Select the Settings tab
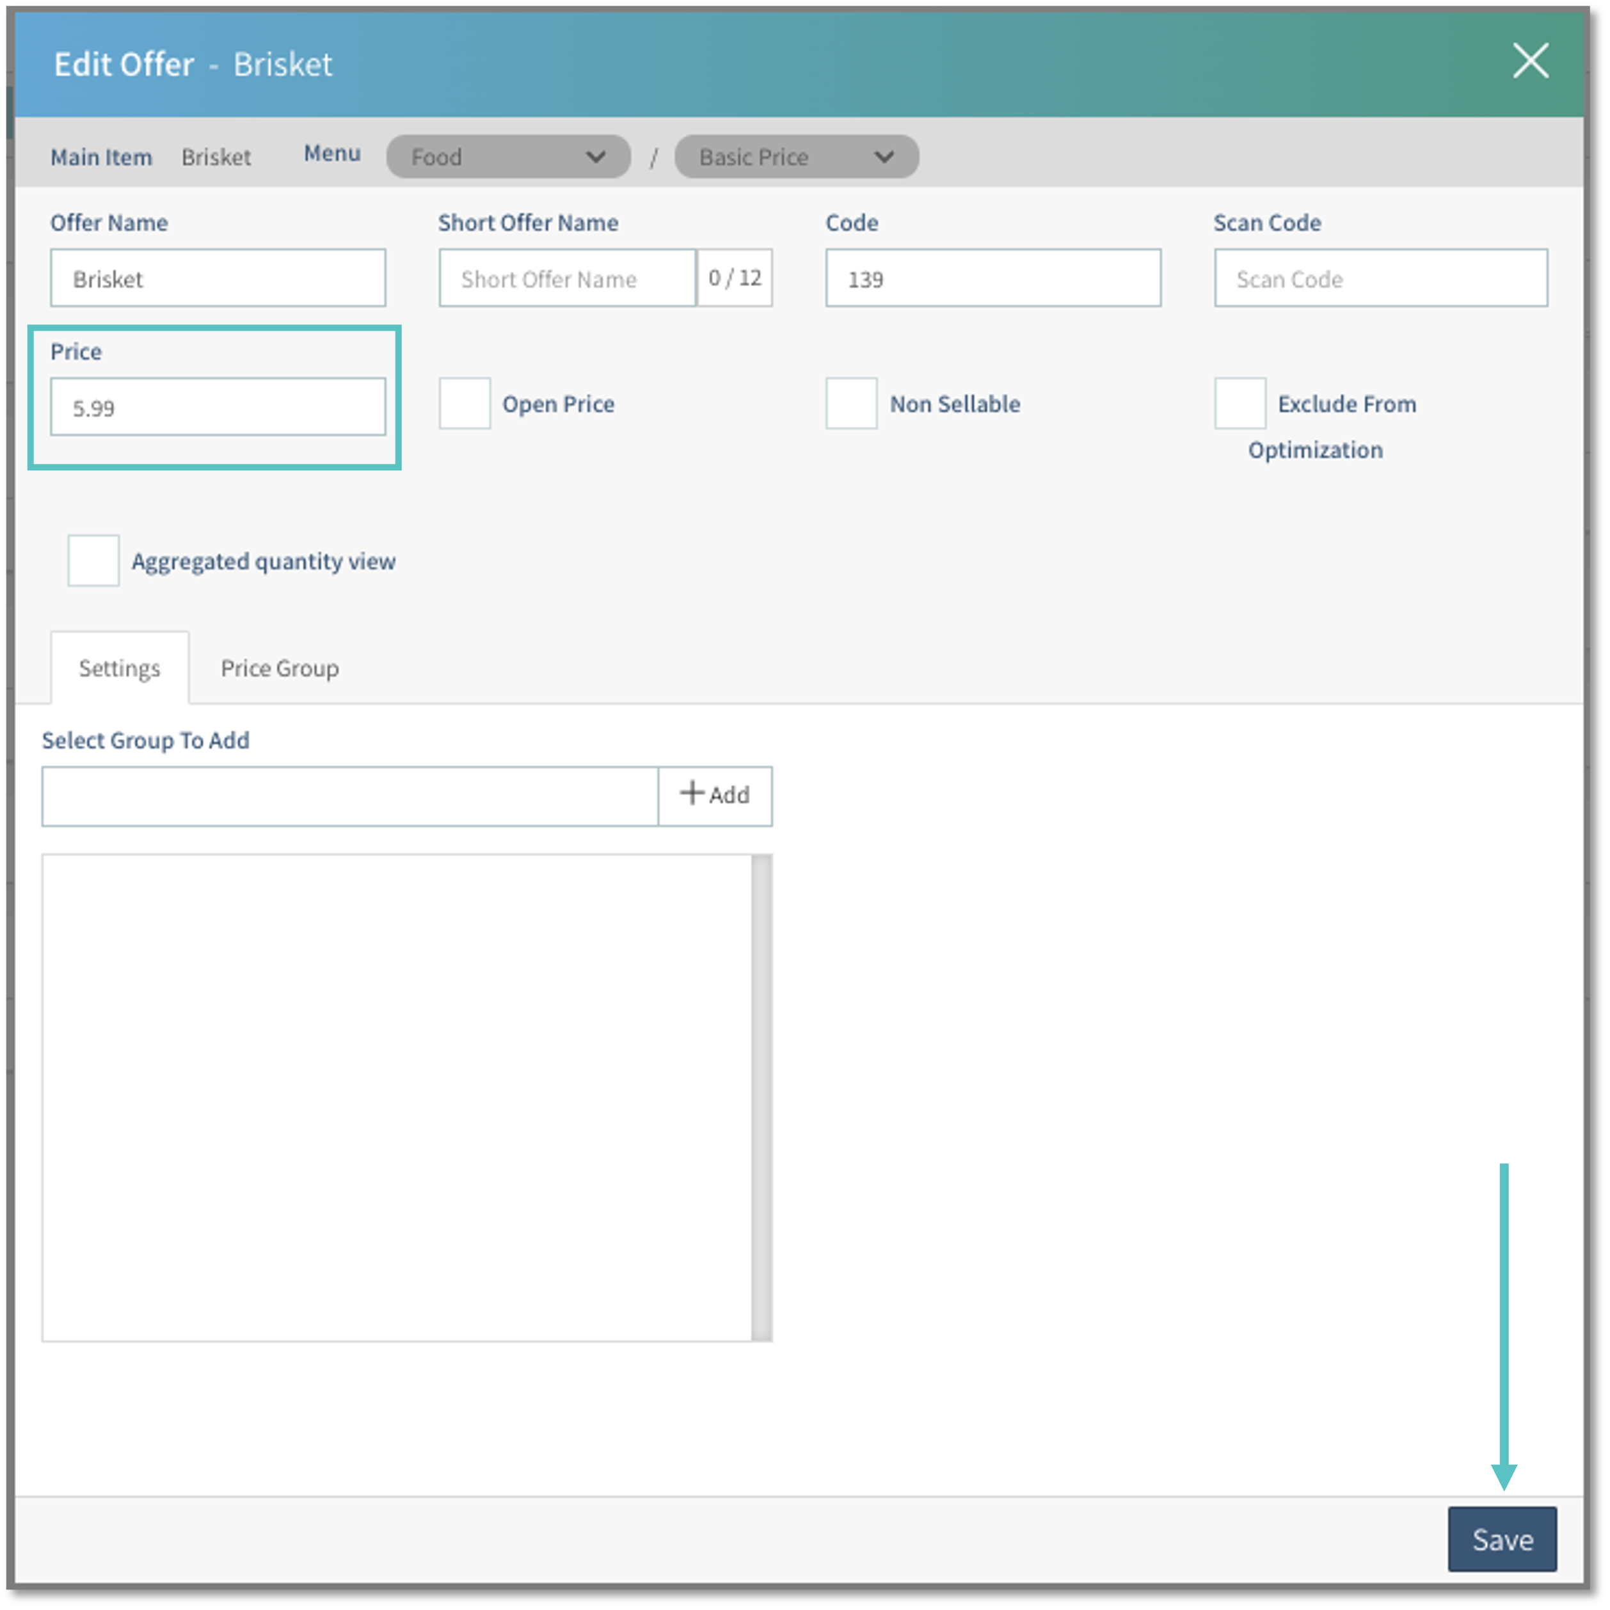Image resolution: width=1610 pixels, height=1610 pixels. click(x=119, y=668)
